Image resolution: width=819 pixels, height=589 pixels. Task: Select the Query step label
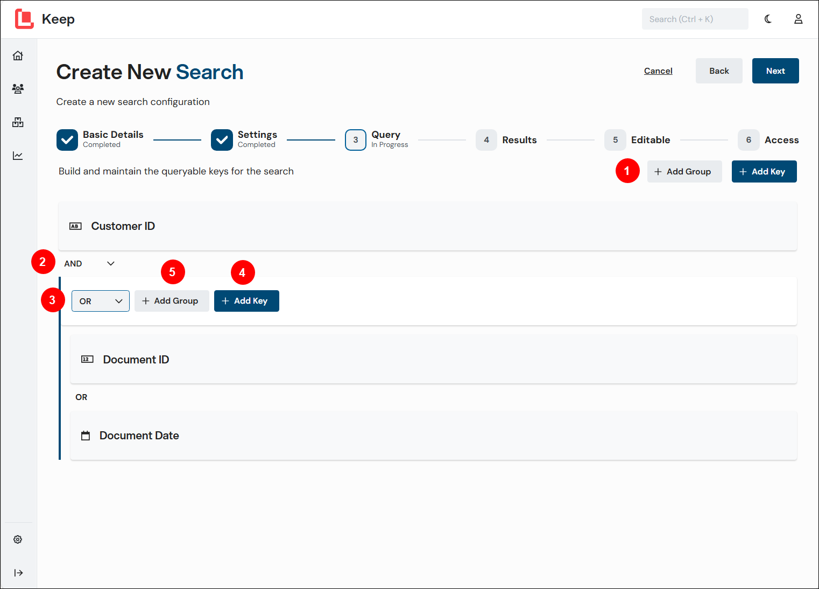click(x=386, y=135)
